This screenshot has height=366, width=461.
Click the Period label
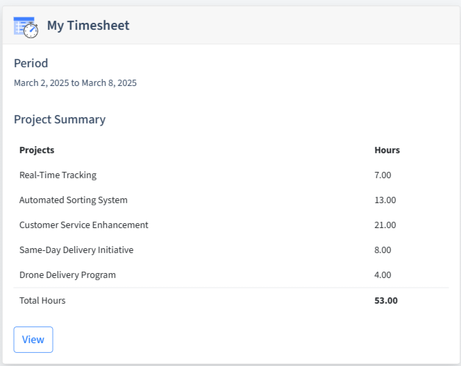pyautogui.click(x=31, y=63)
